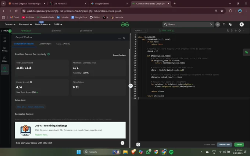The height and width of the screenshot is (156, 250).
Task: Click the green arrow next to Back
Action: point(10,31)
